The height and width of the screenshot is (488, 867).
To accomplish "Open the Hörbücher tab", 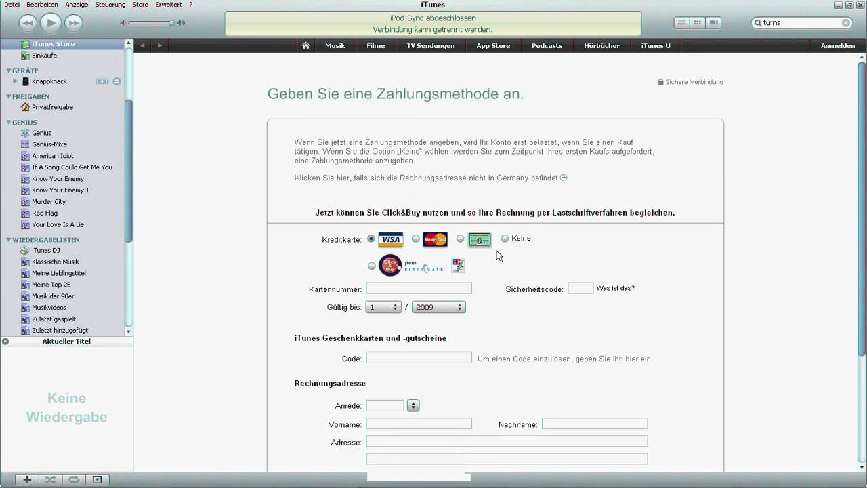I will click(x=601, y=46).
